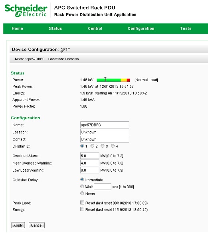
Task: Click the 'Power Factor:' label
Action: [24, 106]
